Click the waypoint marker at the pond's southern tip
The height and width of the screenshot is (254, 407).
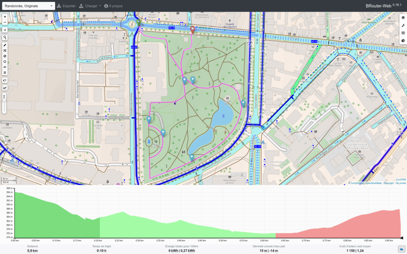(192, 157)
